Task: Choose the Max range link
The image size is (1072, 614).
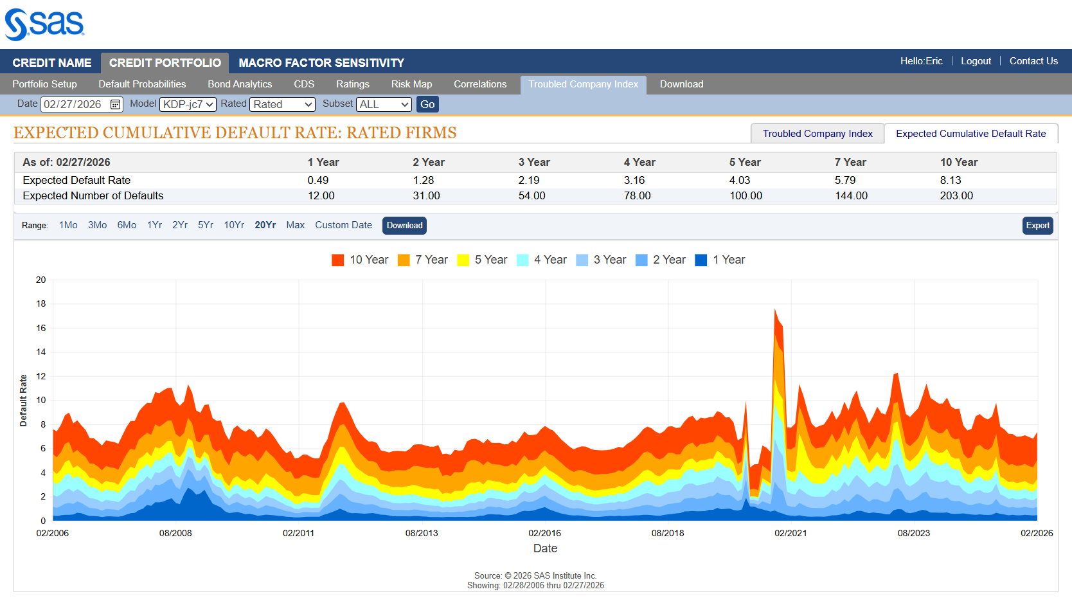Action: (296, 225)
